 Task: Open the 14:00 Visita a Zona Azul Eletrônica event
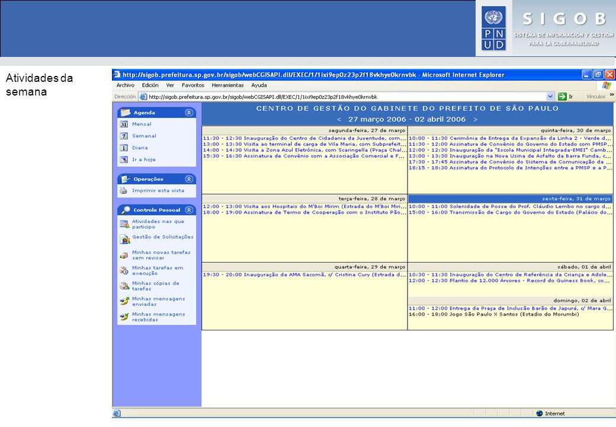tap(304, 150)
